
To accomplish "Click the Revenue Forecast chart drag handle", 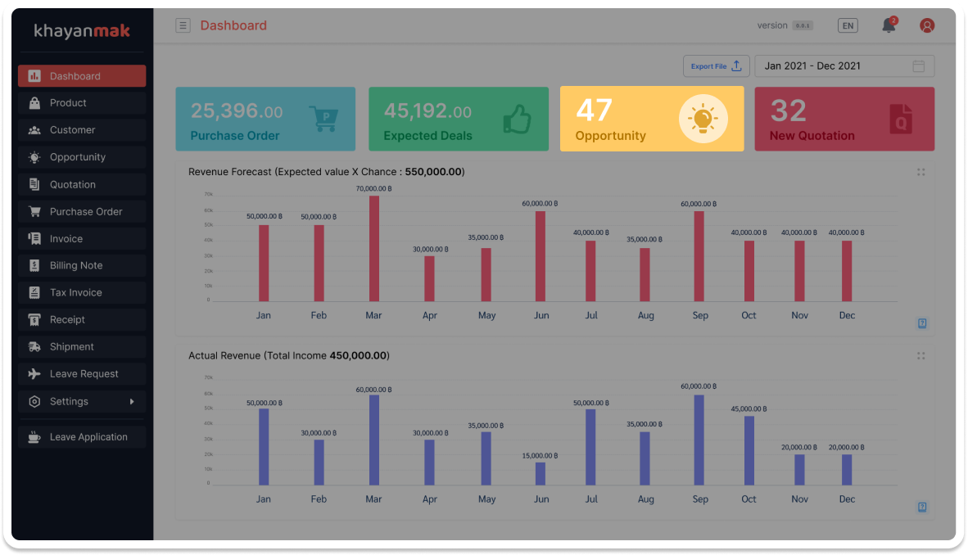I will click(x=921, y=172).
